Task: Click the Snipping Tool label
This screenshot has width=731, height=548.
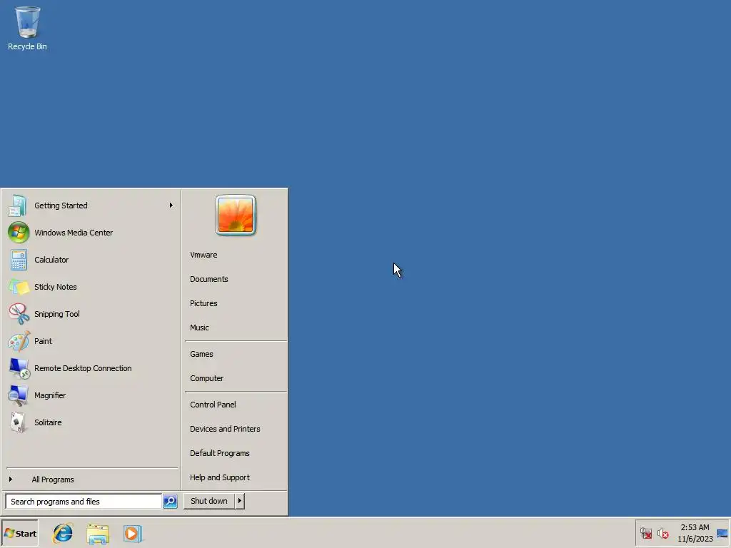Action: [x=57, y=314]
